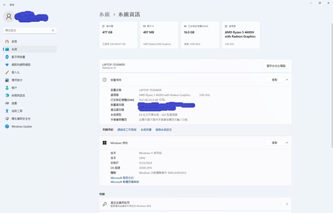The image size is (333, 213).
Task: Open the 儲存體 477 GB card
Action: [118, 35]
